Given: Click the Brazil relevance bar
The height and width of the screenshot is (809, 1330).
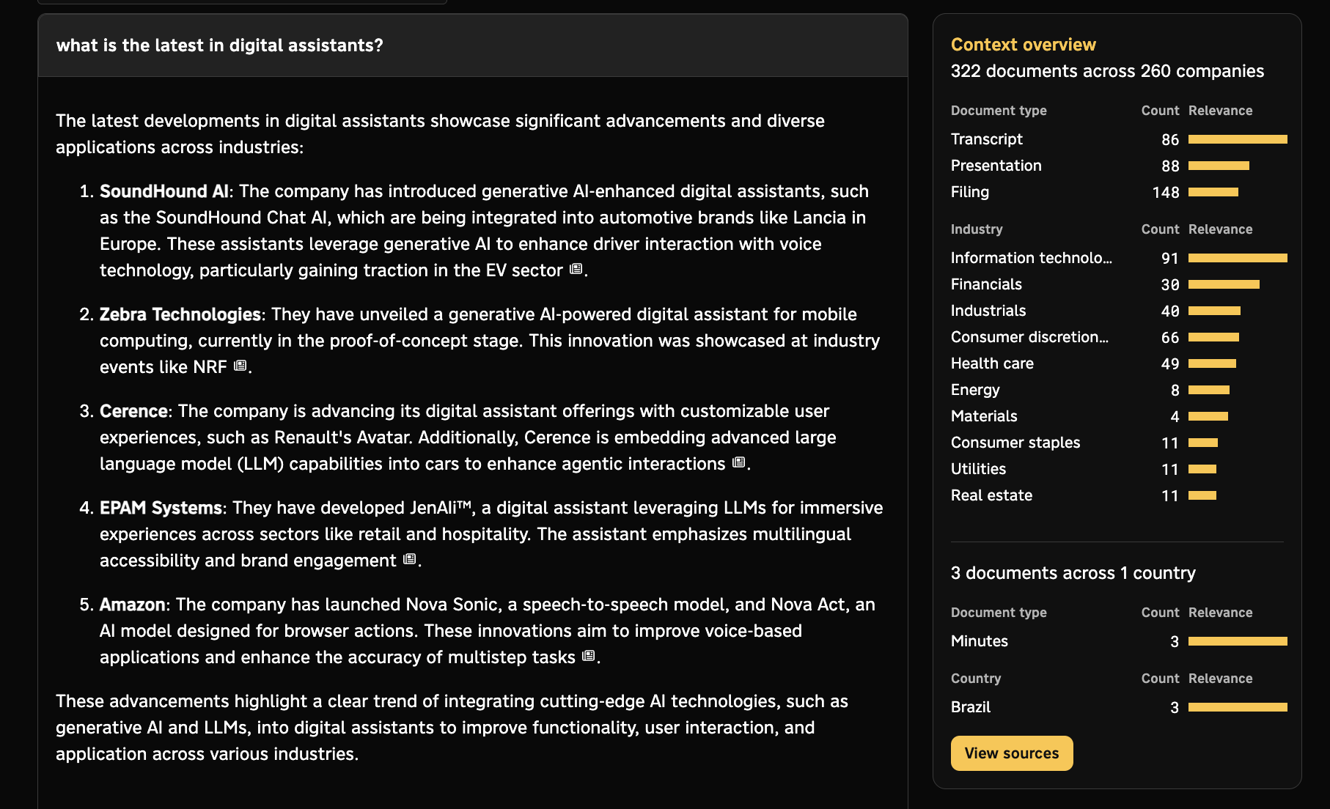Looking at the screenshot, I should coord(1238,707).
